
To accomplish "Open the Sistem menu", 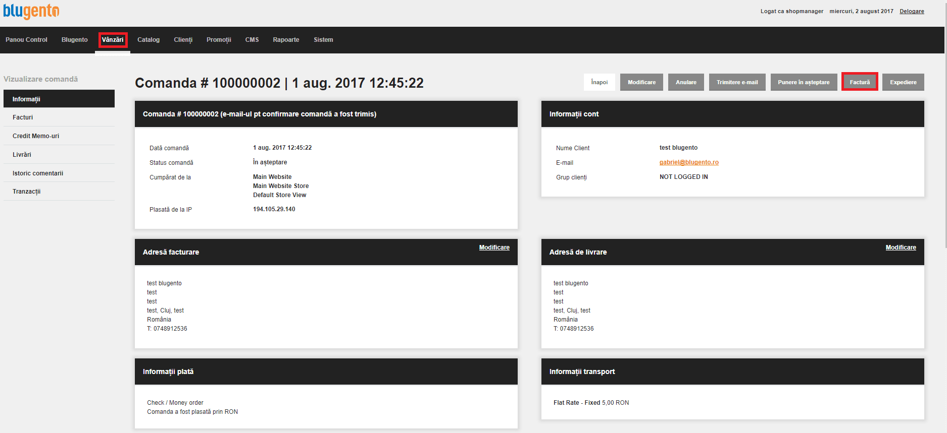I will tap(323, 40).
